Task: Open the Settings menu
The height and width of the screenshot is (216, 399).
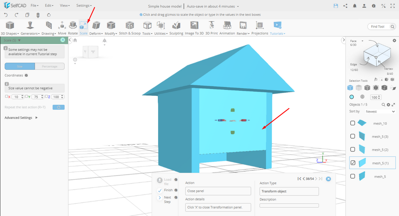Action: point(84,6)
